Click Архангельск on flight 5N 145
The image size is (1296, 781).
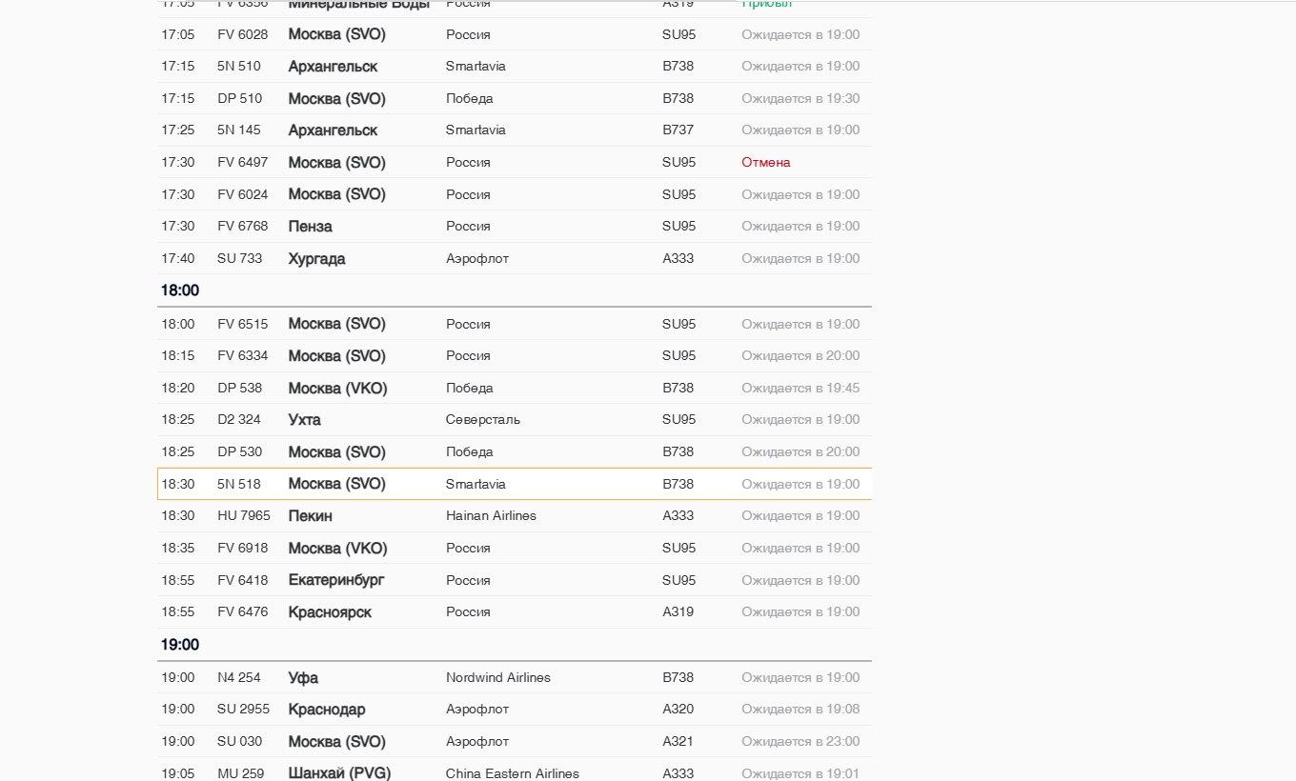tap(333, 130)
